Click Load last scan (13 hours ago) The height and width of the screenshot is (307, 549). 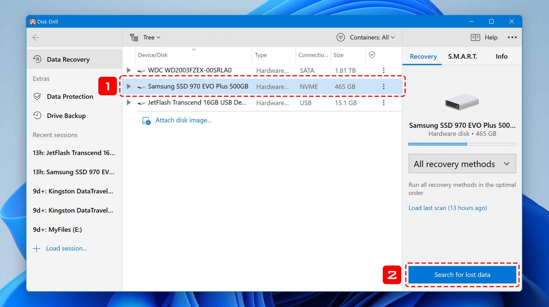[448, 208]
